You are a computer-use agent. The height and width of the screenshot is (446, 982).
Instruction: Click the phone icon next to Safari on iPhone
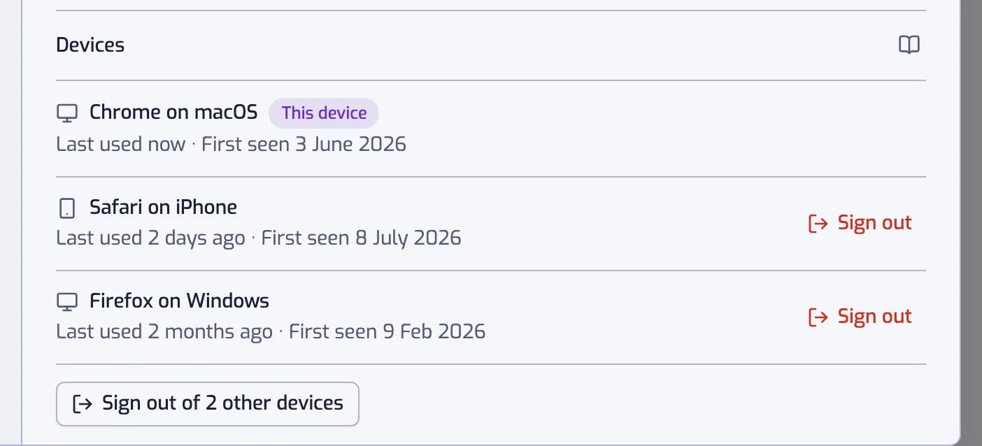click(x=67, y=208)
